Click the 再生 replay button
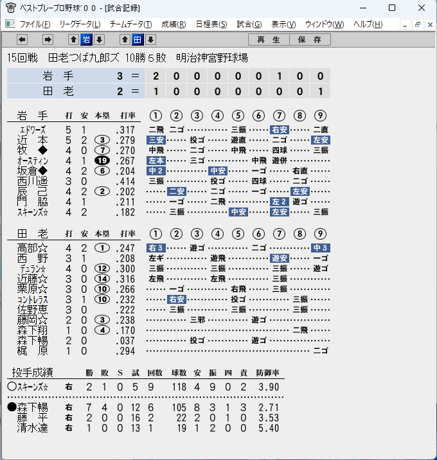This screenshot has height=460, width=437. [x=269, y=40]
